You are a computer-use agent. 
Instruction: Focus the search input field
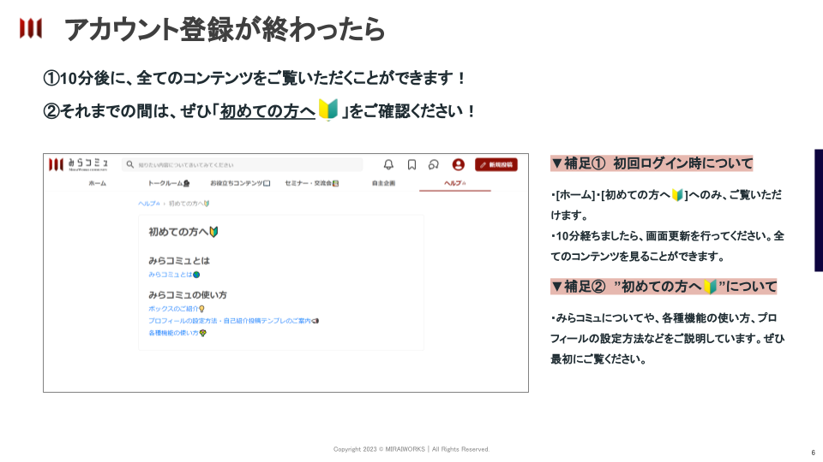(242, 164)
